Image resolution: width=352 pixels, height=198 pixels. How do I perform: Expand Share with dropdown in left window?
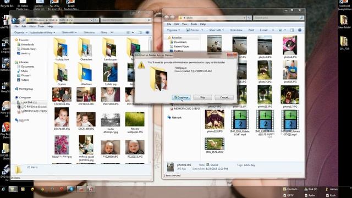point(69,32)
